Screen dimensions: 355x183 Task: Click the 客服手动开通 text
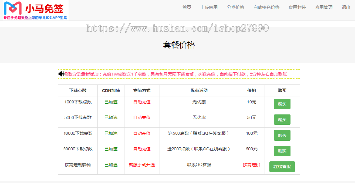tap(142, 165)
